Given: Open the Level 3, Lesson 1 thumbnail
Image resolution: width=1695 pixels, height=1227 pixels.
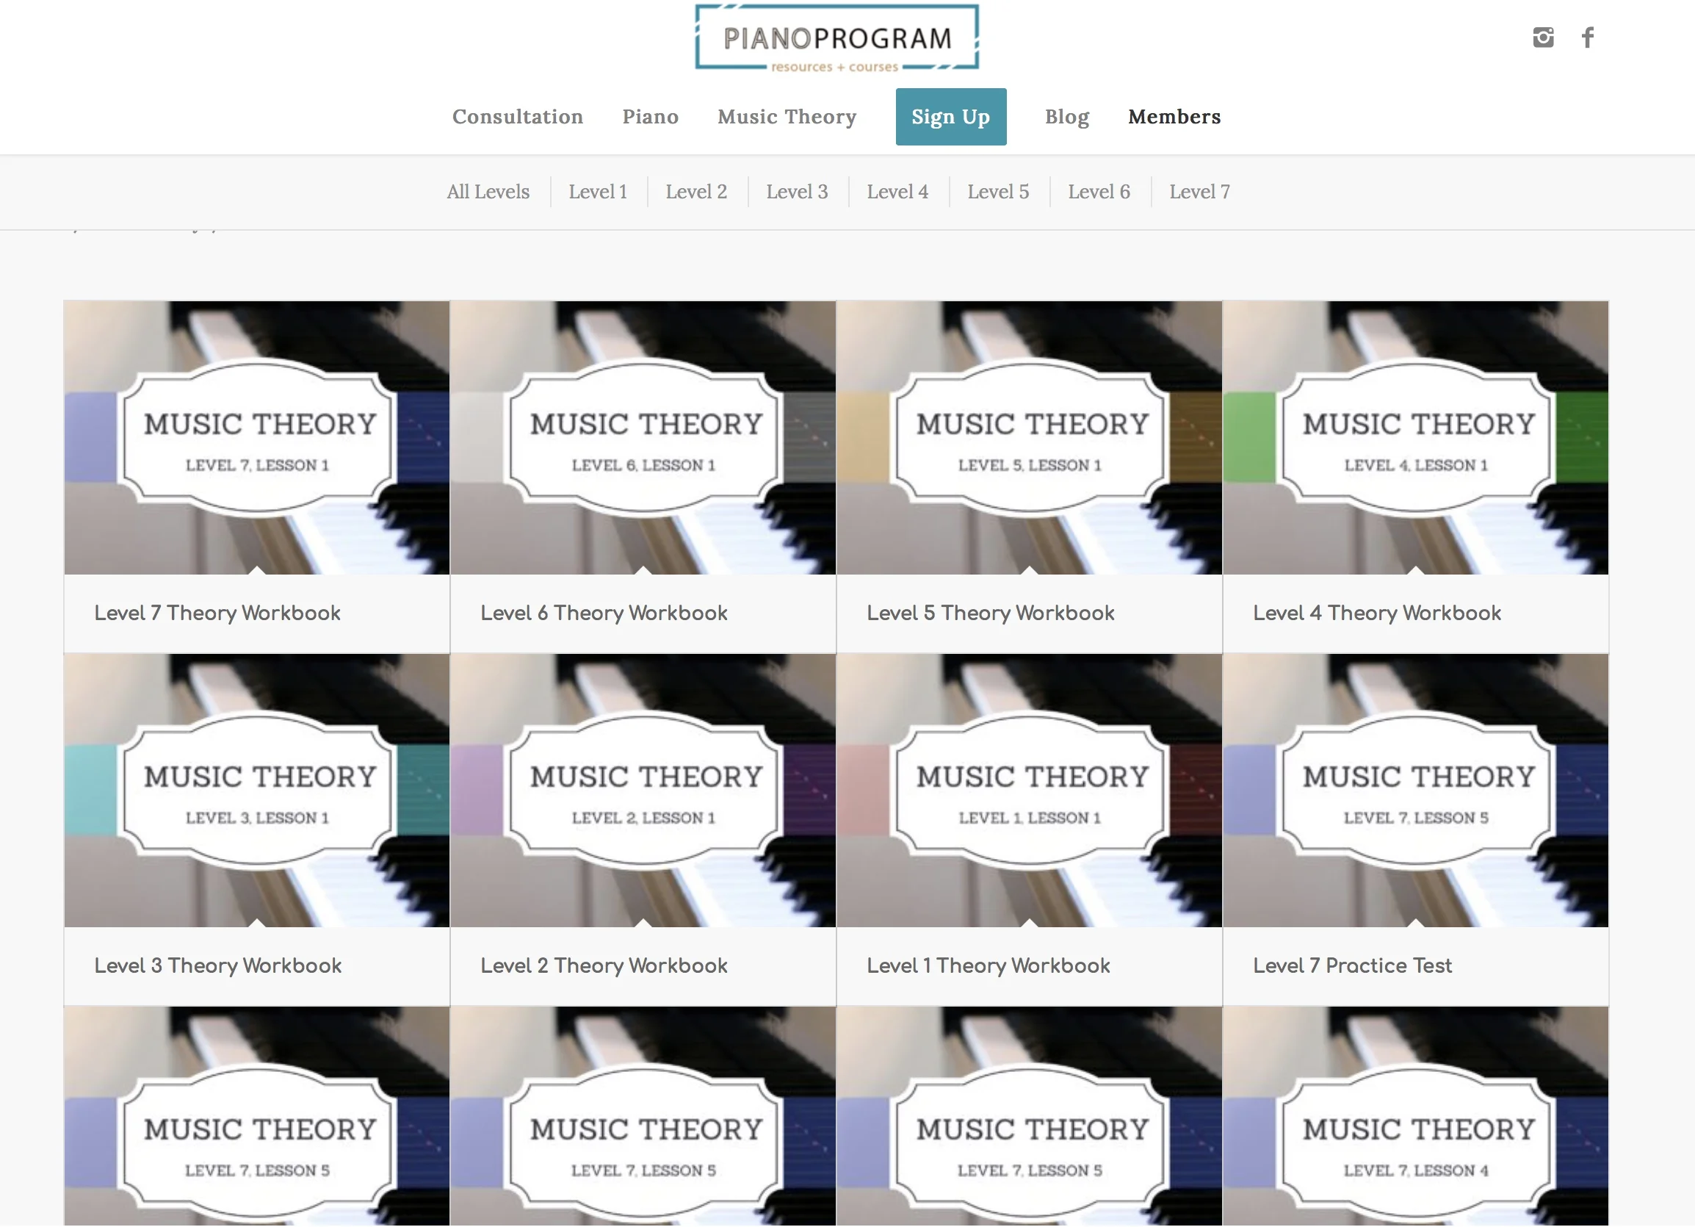Looking at the screenshot, I should [256, 791].
